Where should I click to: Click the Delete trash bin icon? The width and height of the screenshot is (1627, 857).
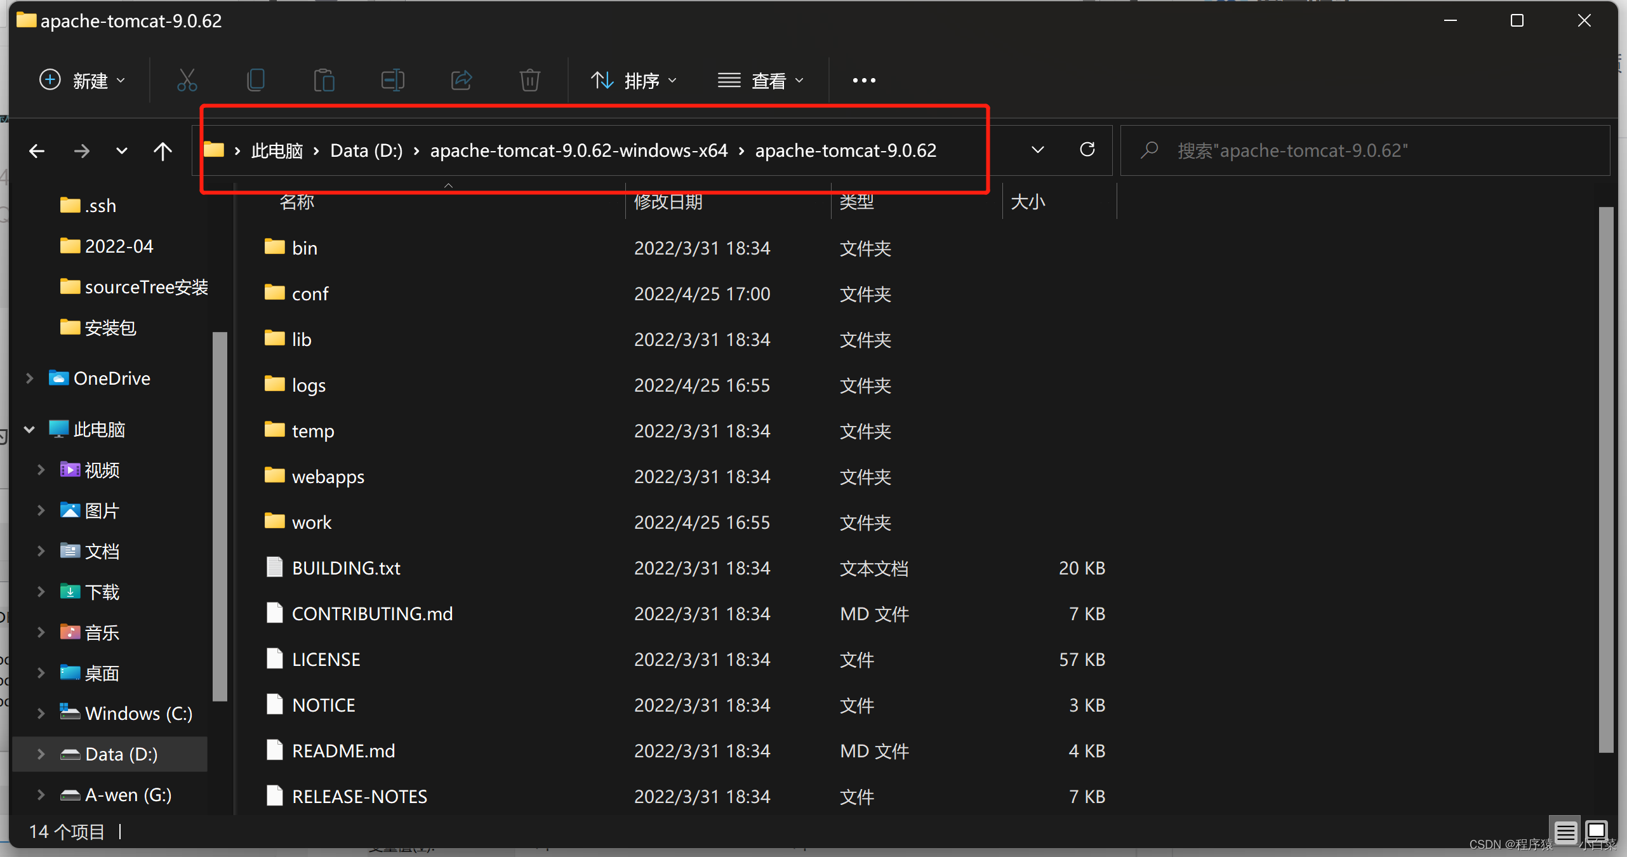pyautogui.click(x=529, y=81)
